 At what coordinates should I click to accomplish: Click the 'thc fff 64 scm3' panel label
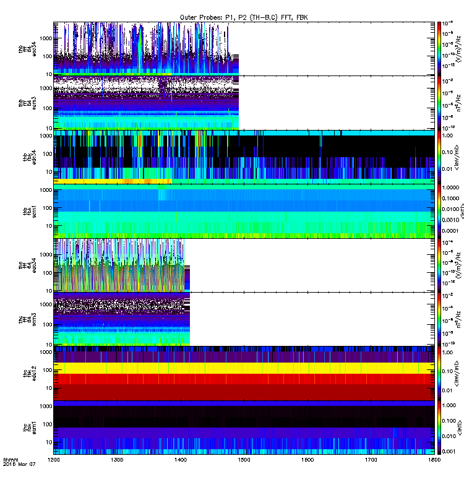click(27, 319)
